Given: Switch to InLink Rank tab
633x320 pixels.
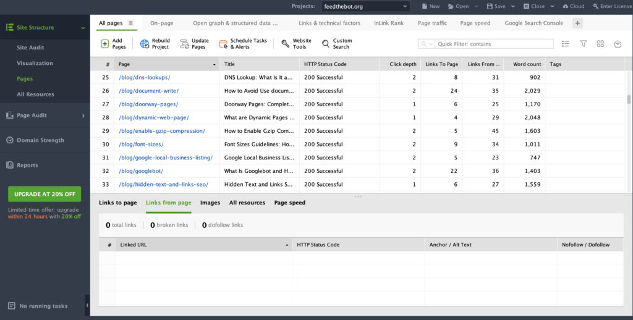Looking at the screenshot, I should point(389,23).
